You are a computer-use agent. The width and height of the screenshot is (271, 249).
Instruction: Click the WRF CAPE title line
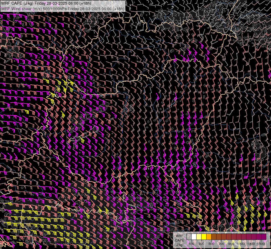[x=46, y=3]
